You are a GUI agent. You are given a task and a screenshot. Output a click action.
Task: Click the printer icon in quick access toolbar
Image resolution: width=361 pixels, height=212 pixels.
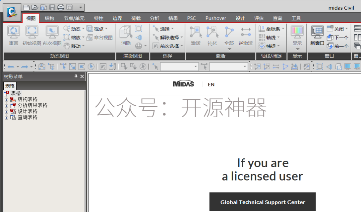click(61, 7)
